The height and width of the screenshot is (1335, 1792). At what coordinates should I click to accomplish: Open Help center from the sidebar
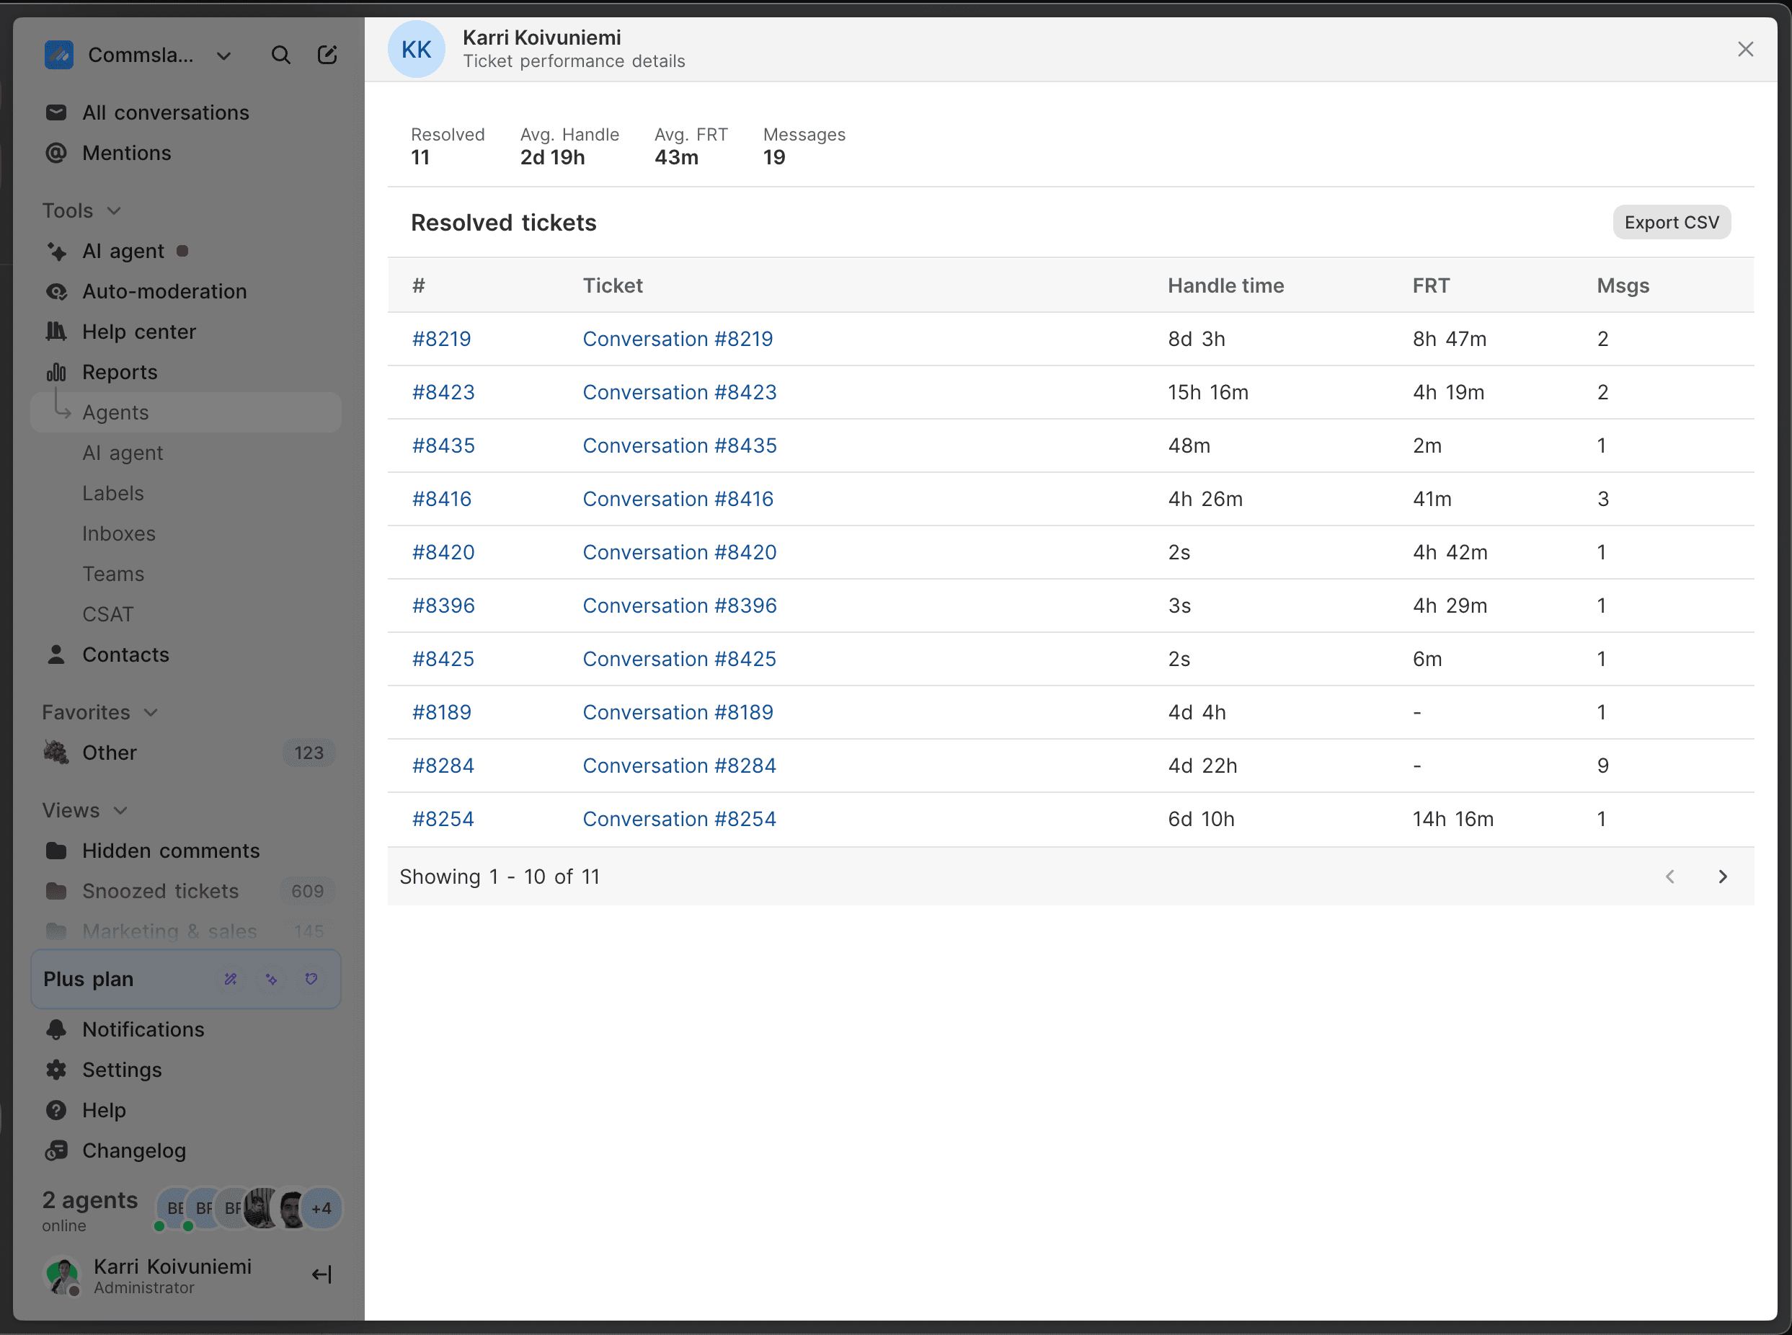[x=139, y=332]
